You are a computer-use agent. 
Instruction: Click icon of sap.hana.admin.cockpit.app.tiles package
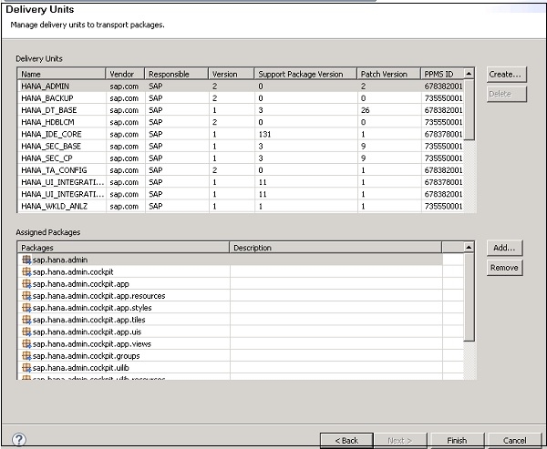click(26, 320)
